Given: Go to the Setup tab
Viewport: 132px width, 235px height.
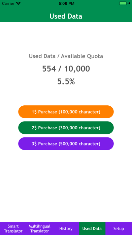Looking at the screenshot, I should (x=119, y=229).
